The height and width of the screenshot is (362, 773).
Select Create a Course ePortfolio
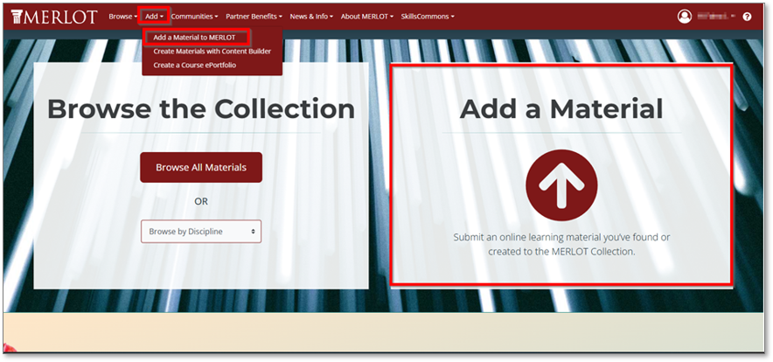point(194,65)
